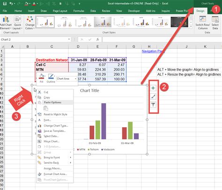Click the Save icon in Quick Access Toolbar
Image resolution: width=222 pixels, height=190 pixels.
[5, 3]
